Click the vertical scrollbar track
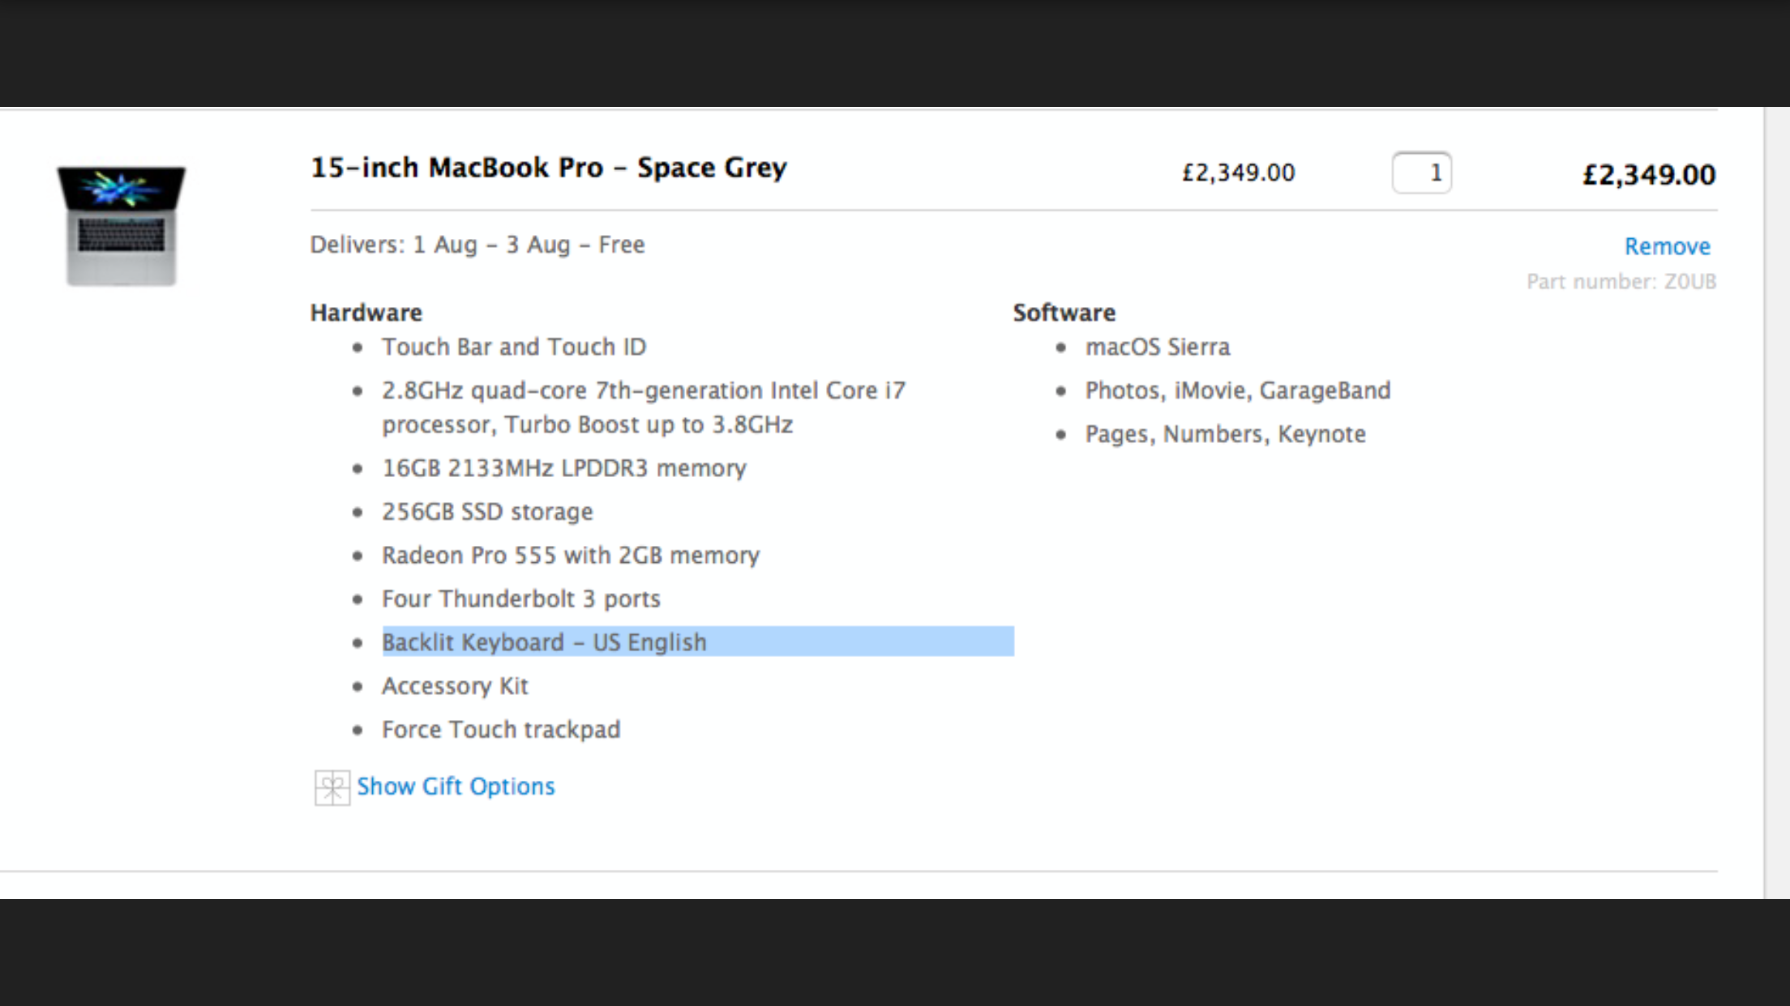Viewport: 1790px width, 1006px height. tap(1777, 502)
